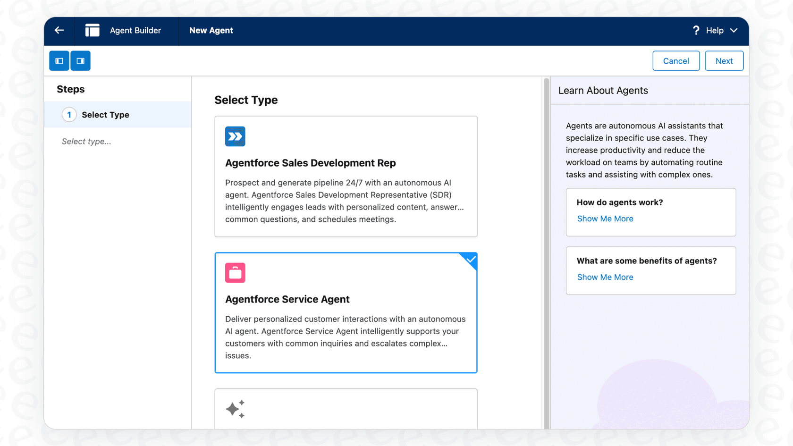Click the pink briefcase Service Agent icon
Screen dimensions: 793x446
pyautogui.click(x=235, y=272)
